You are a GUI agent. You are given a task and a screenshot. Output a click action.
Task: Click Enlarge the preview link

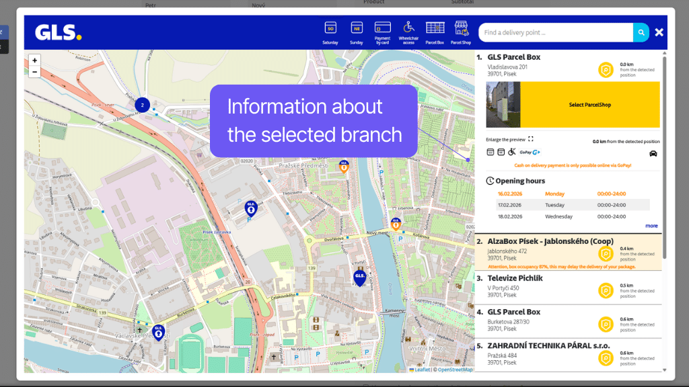tap(505, 140)
